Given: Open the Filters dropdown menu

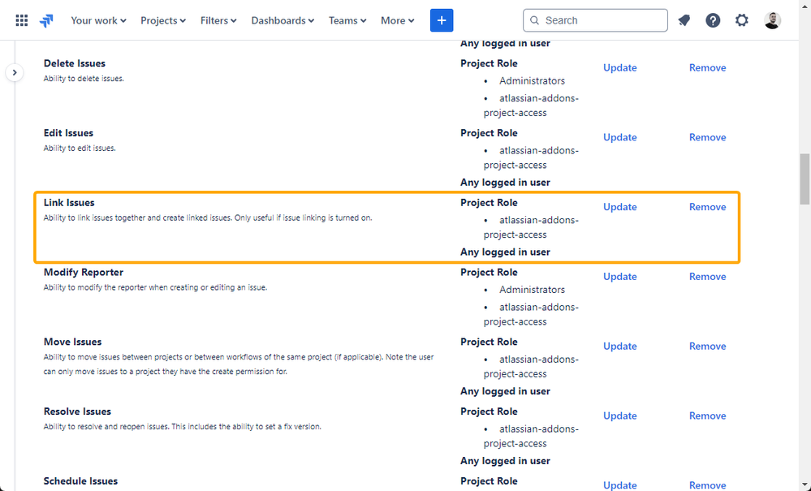Looking at the screenshot, I should tap(218, 20).
